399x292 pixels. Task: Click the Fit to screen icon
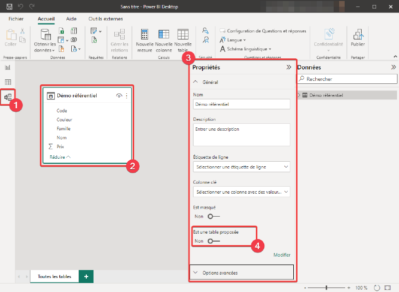pyautogui.click(x=388, y=288)
